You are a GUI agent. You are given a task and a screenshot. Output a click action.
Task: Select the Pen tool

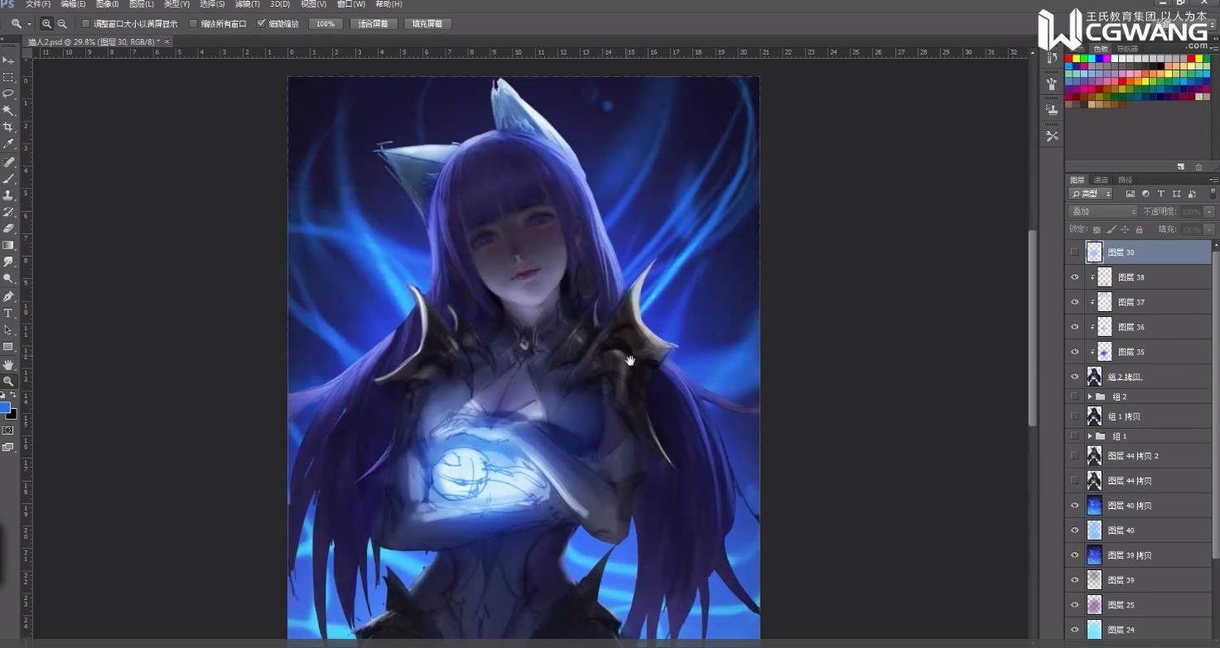click(8, 296)
